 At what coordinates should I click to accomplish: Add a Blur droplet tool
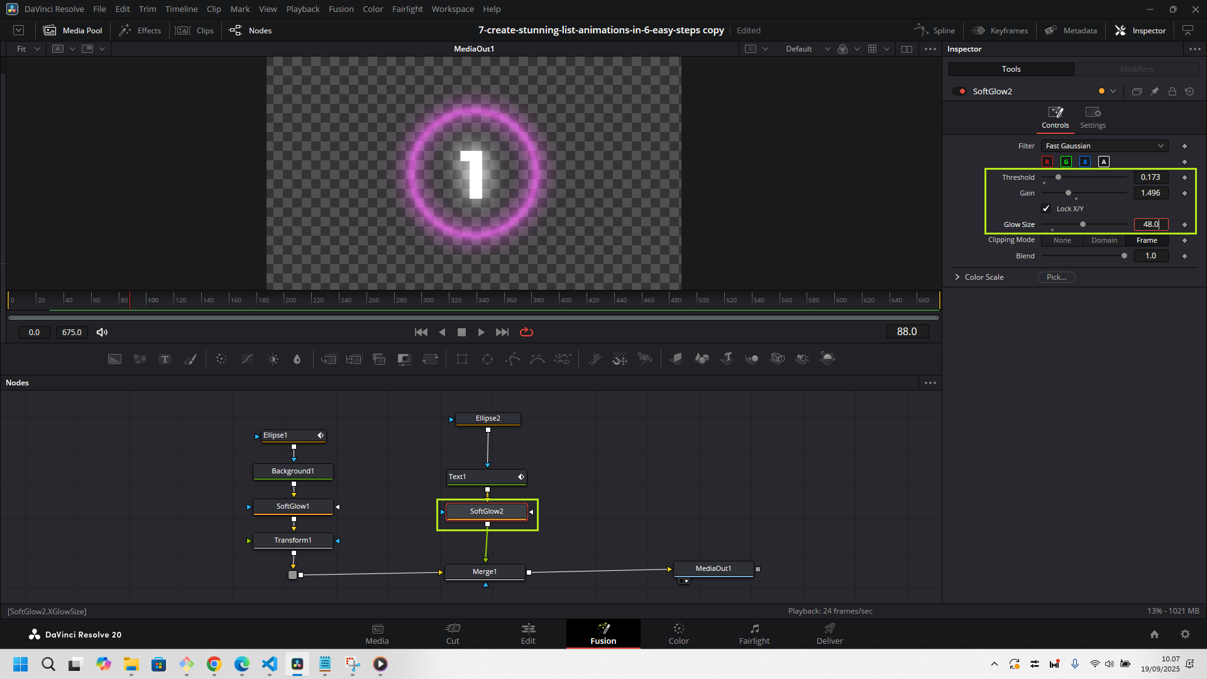pyautogui.click(x=297, y=359)
